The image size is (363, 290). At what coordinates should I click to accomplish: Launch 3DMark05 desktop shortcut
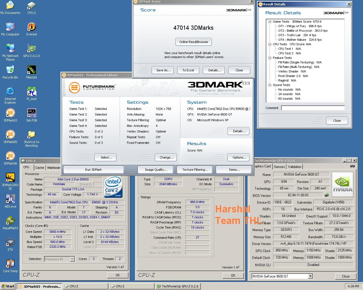(x=10, y=137)
